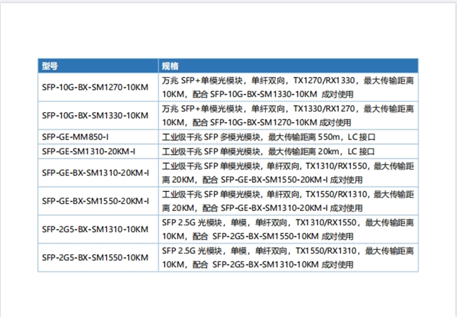This screenshot has height=317, width=457.
Task: Select SFP-GE-BX-SM1310-20KM-I in the 型号 column
Action: (x=96, y=173)
